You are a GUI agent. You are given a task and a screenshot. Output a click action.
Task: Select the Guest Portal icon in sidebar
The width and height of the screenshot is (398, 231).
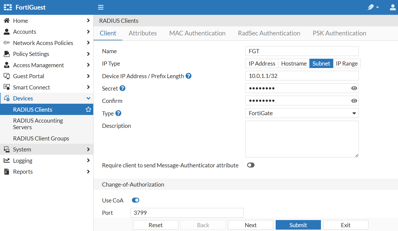[6, 76]
